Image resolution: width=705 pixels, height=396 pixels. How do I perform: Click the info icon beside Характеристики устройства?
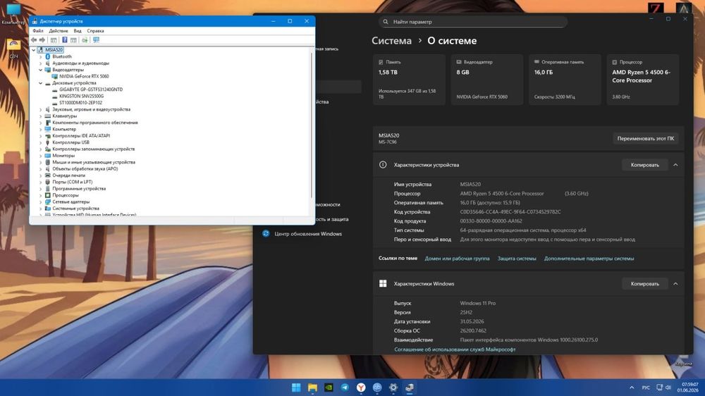click(x=383, y=165)
